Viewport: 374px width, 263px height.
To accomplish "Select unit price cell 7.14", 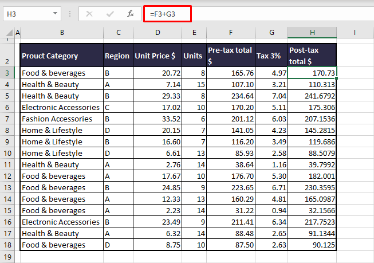I will [x=158, y=84].
